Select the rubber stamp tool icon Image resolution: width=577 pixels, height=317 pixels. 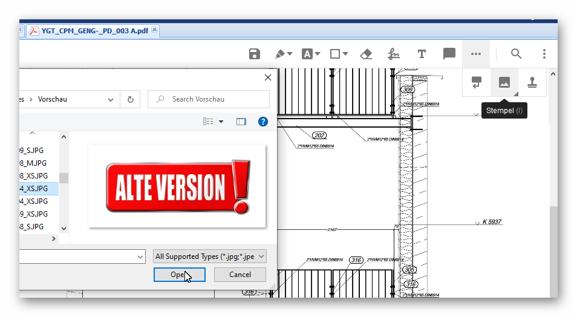click(x=532, y=83)
